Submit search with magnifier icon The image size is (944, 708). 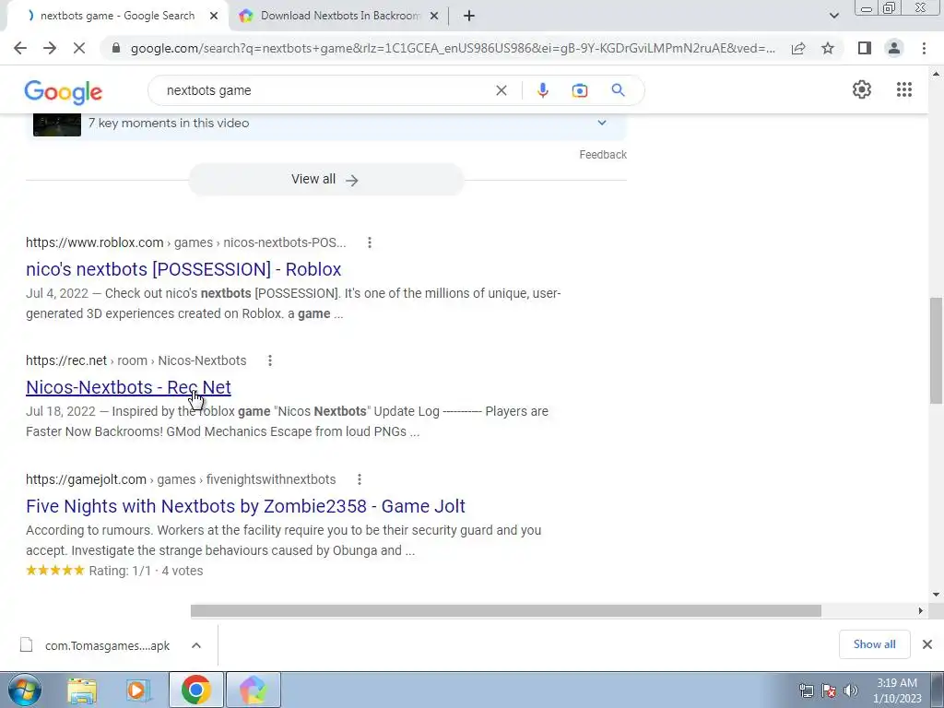618,90
